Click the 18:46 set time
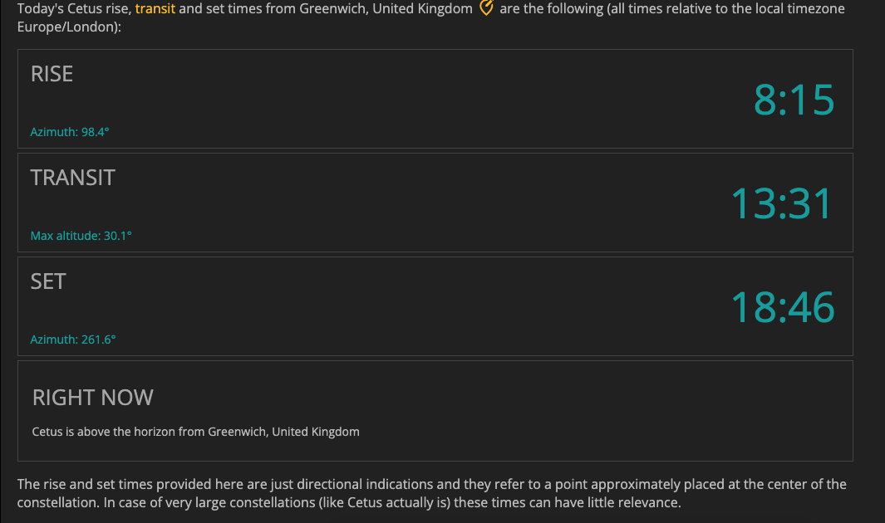The width and height of the screenshot is (885, 523). (x=783, y=307)
